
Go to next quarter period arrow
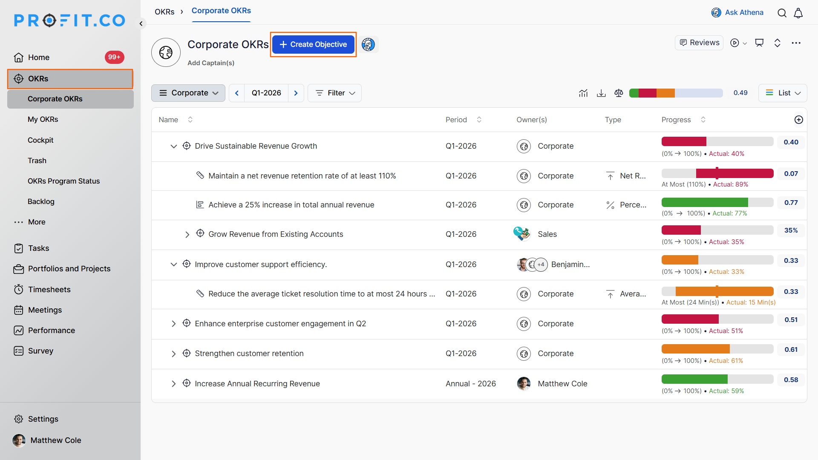click(x=296, y=93)
